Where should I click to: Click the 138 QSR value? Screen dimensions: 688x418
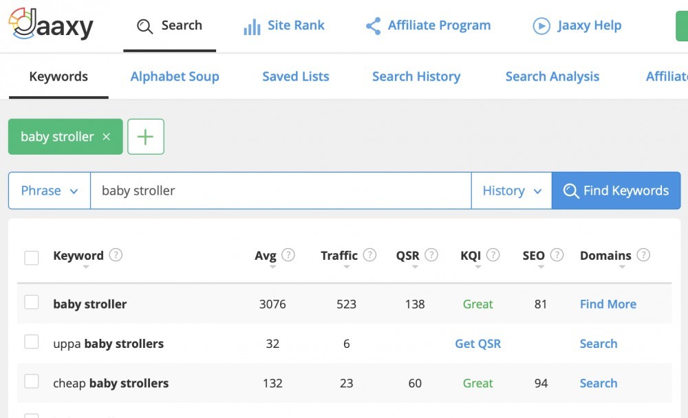[x=415, y=304]
